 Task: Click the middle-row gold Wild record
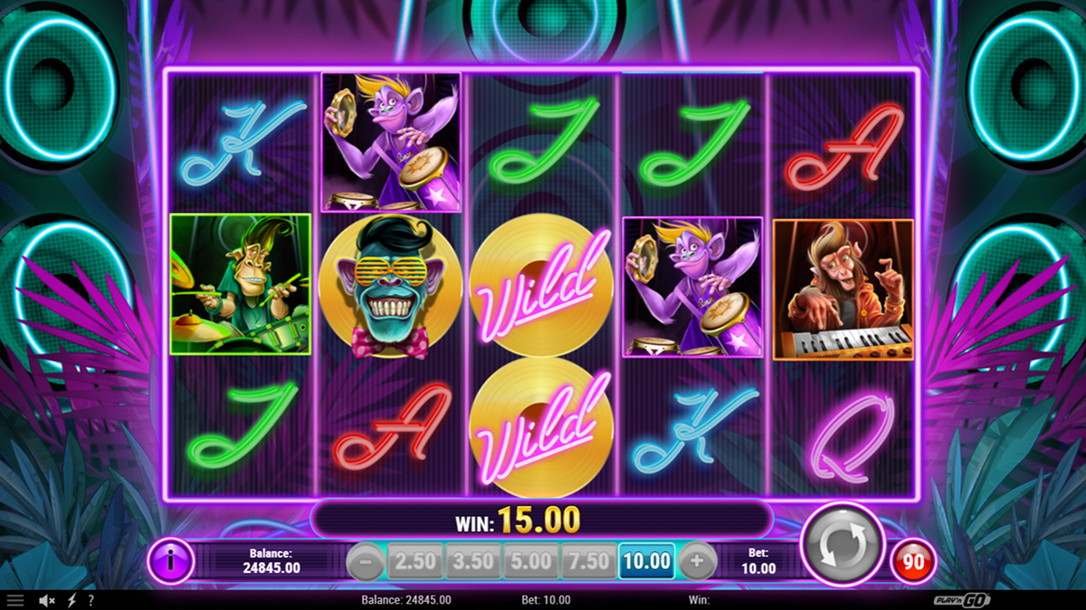point(541,285)
